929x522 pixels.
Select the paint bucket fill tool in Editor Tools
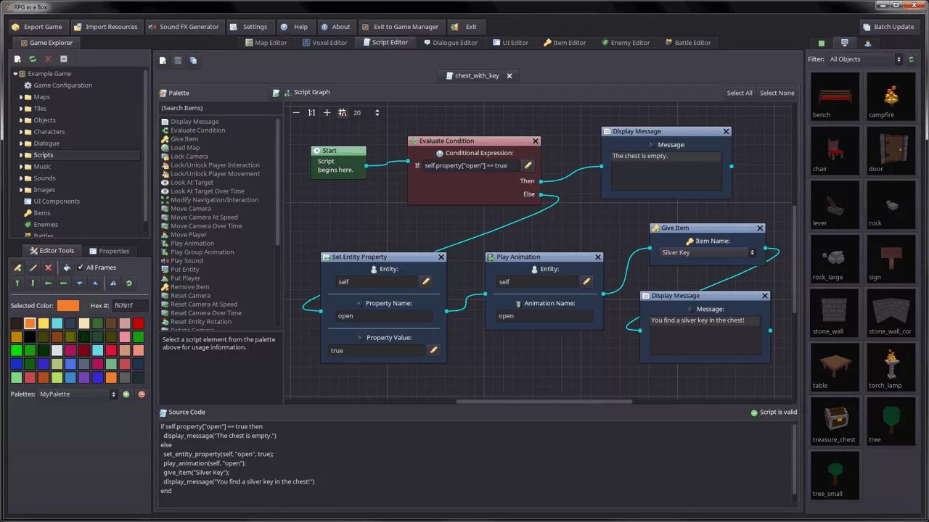coord(66,268)
